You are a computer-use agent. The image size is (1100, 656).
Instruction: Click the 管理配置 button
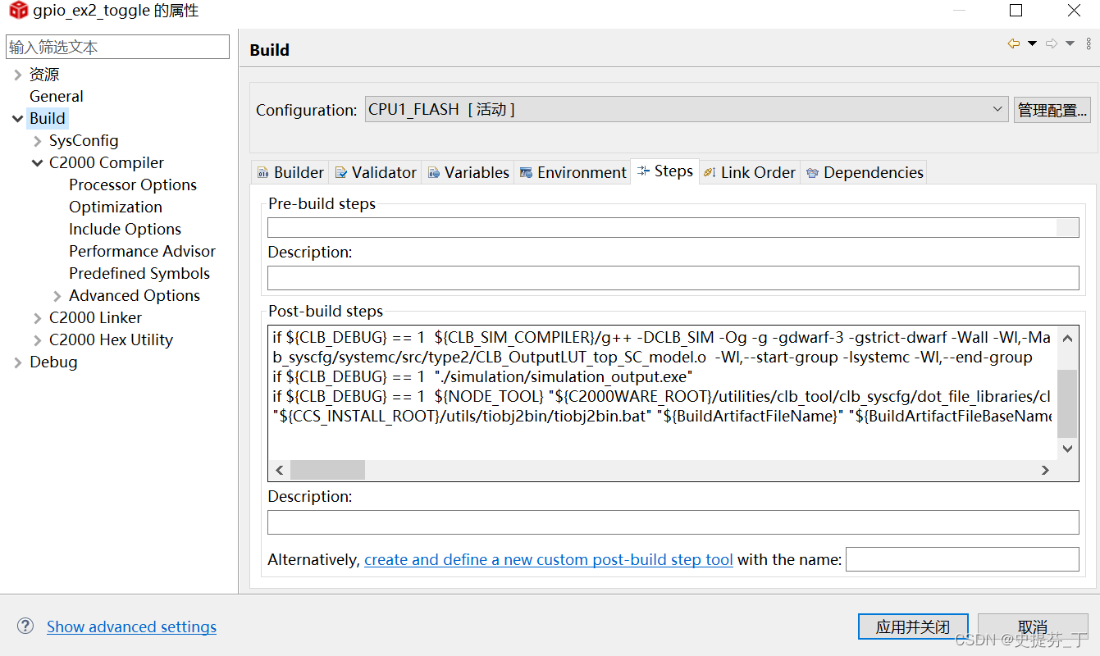click(1052, 110)
